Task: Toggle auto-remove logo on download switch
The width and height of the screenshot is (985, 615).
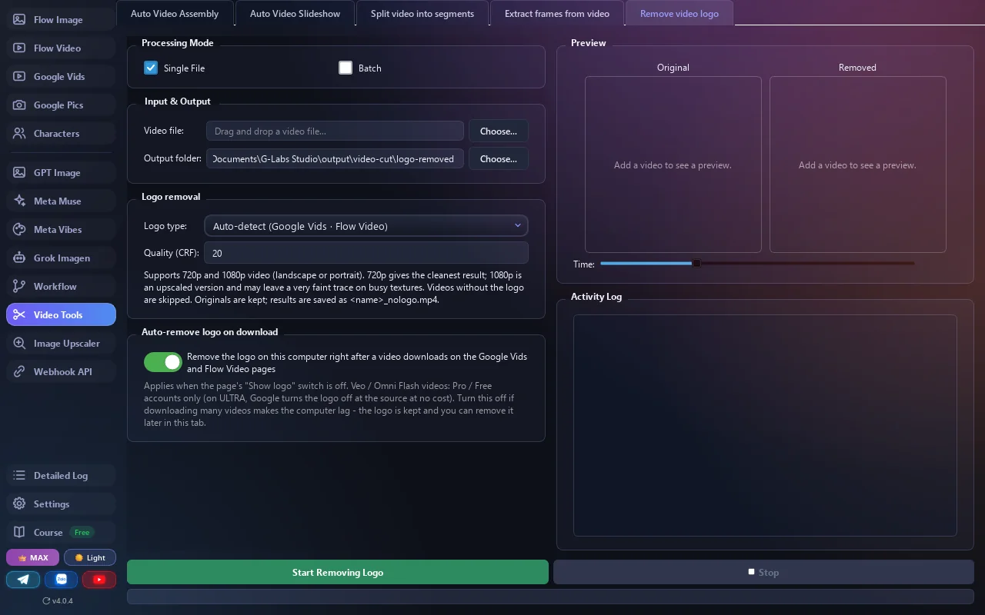Action: pos(163,362)
